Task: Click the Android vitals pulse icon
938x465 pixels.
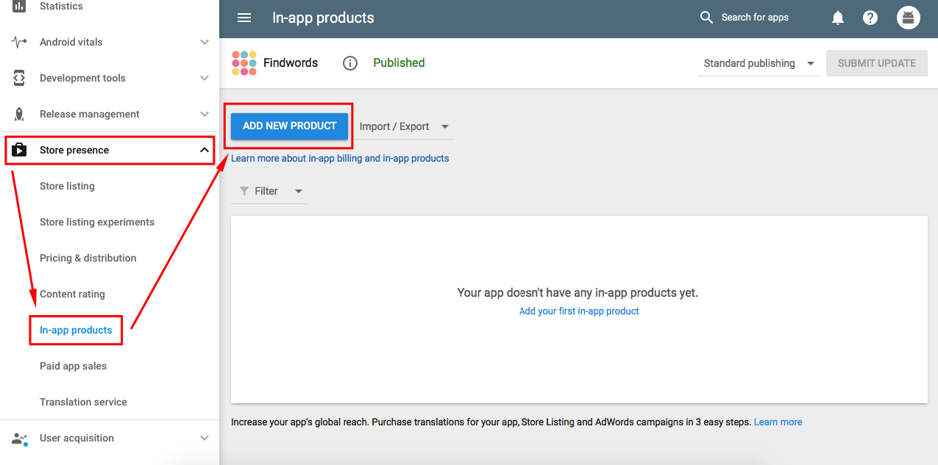Action: point(19,42)
